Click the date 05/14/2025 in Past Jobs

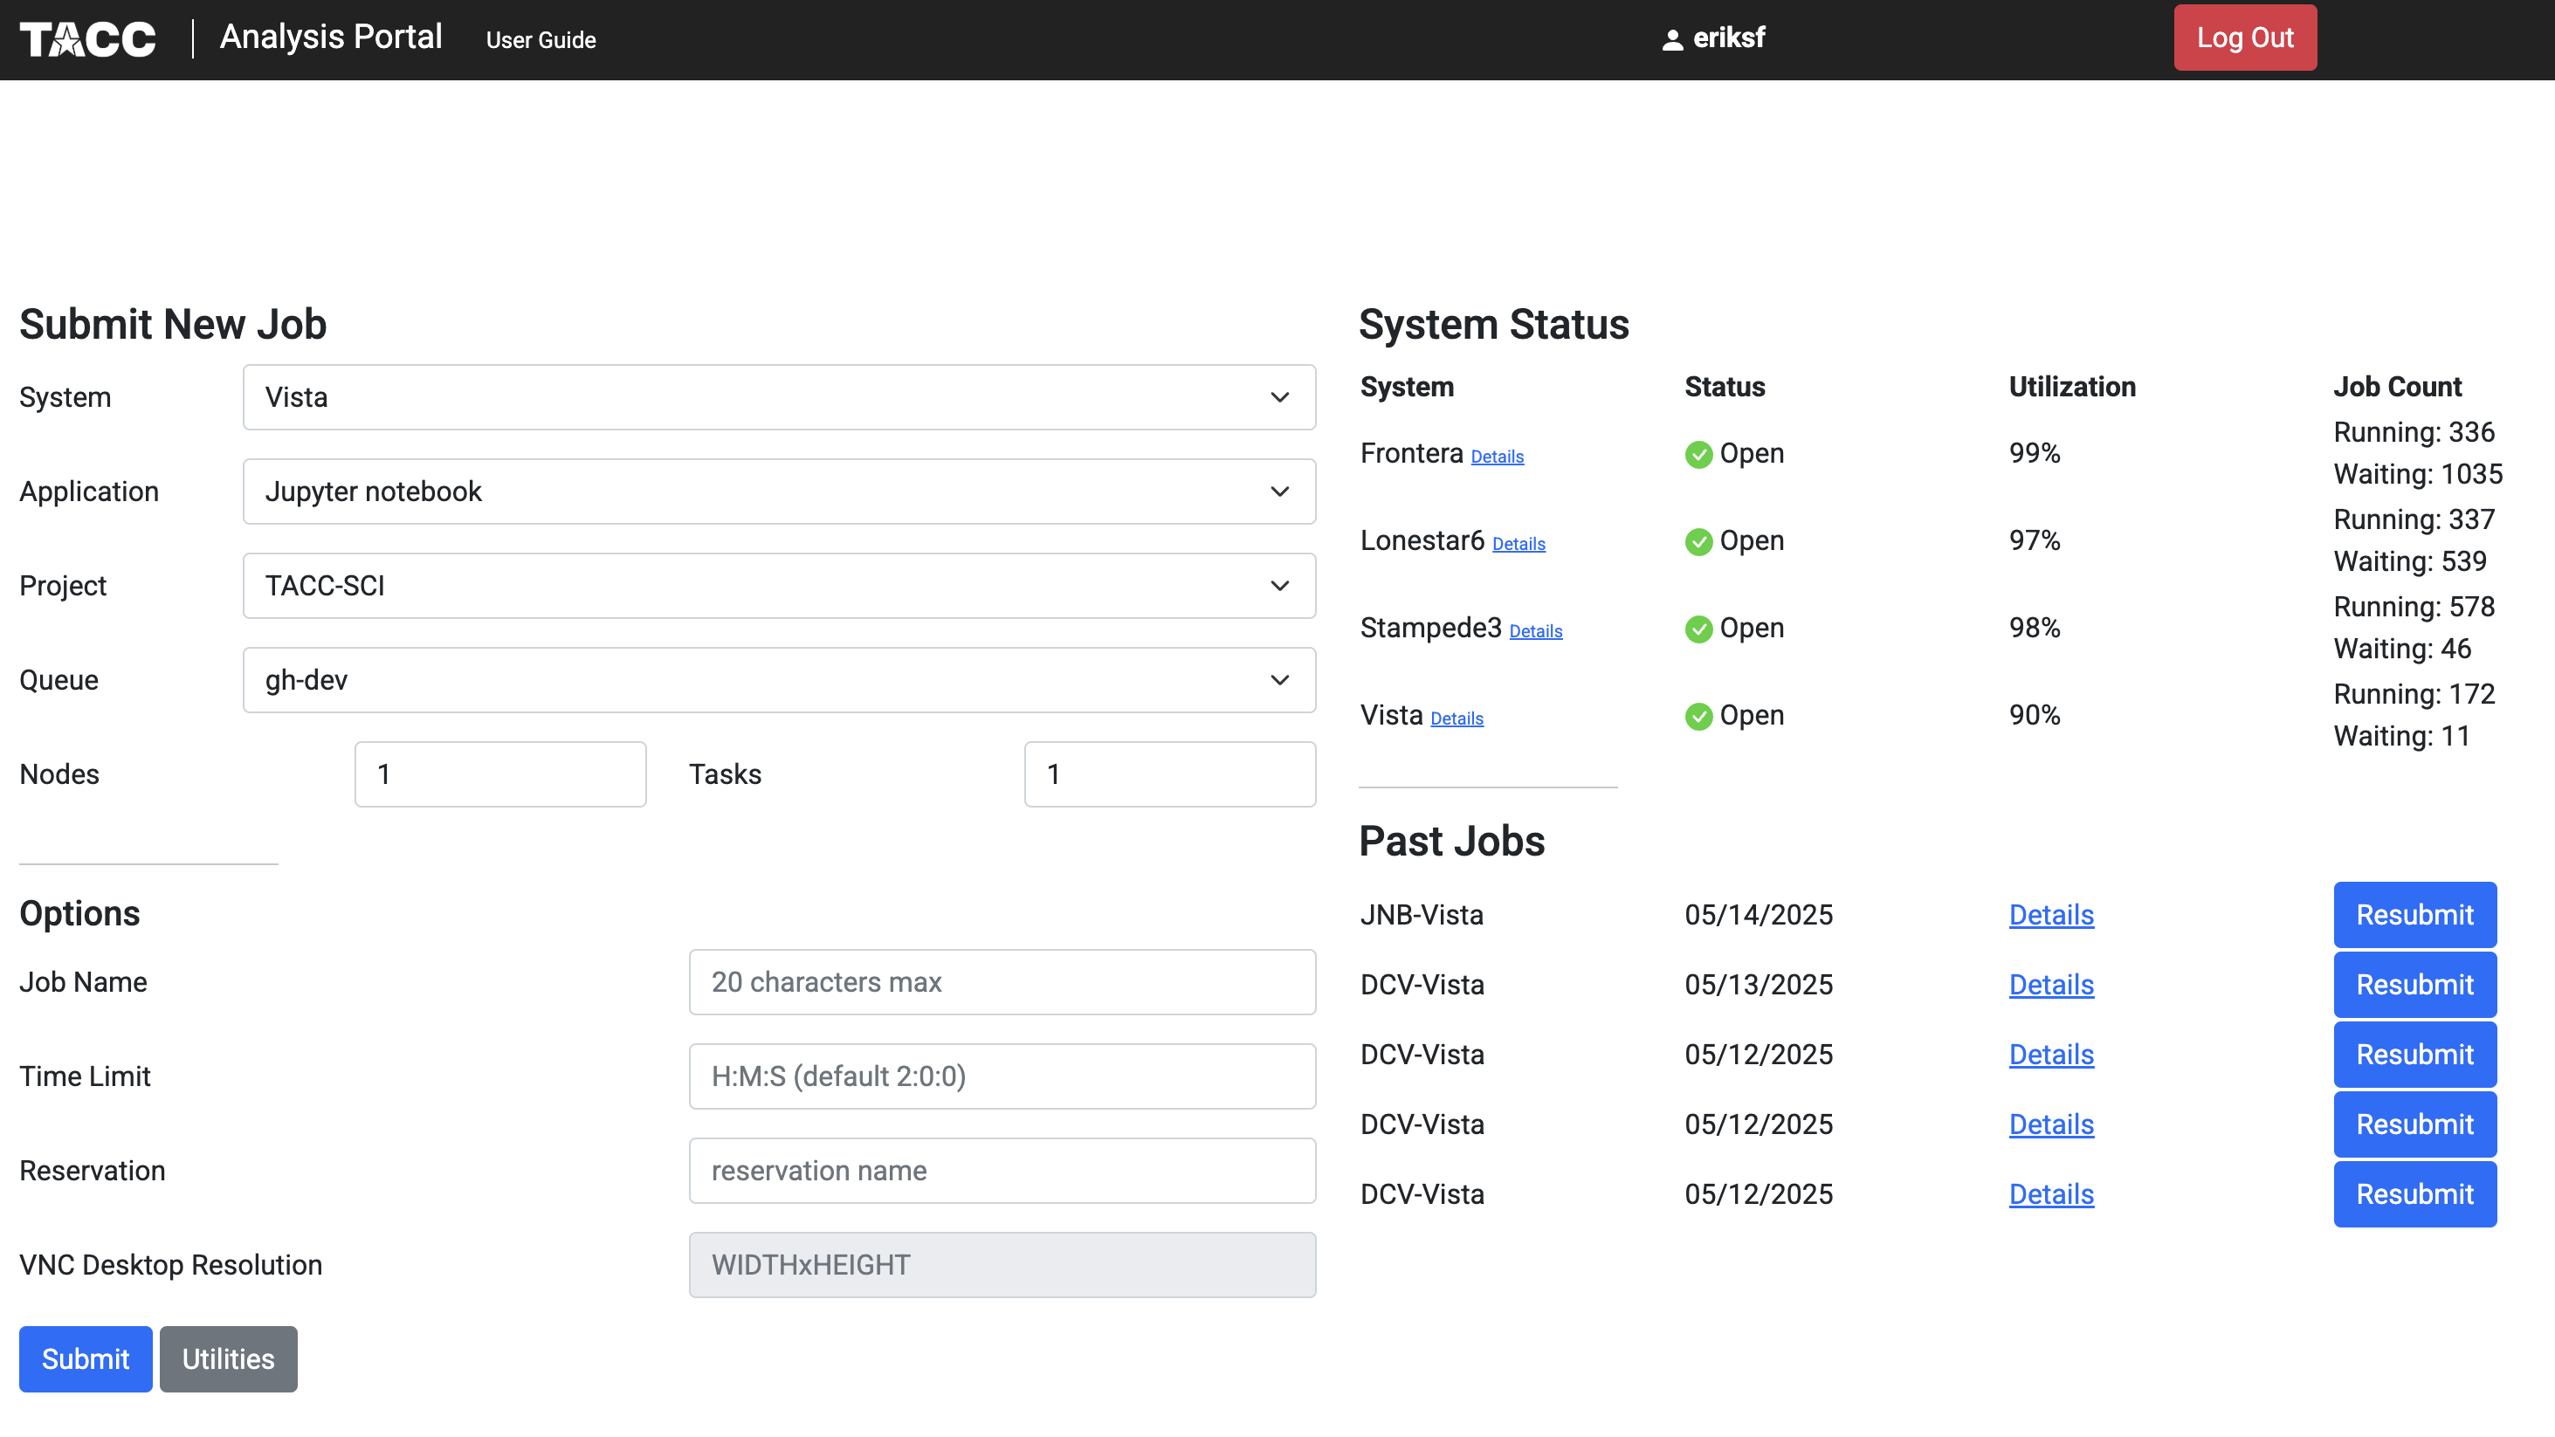pyautogui.click(x=1759, y=914)
